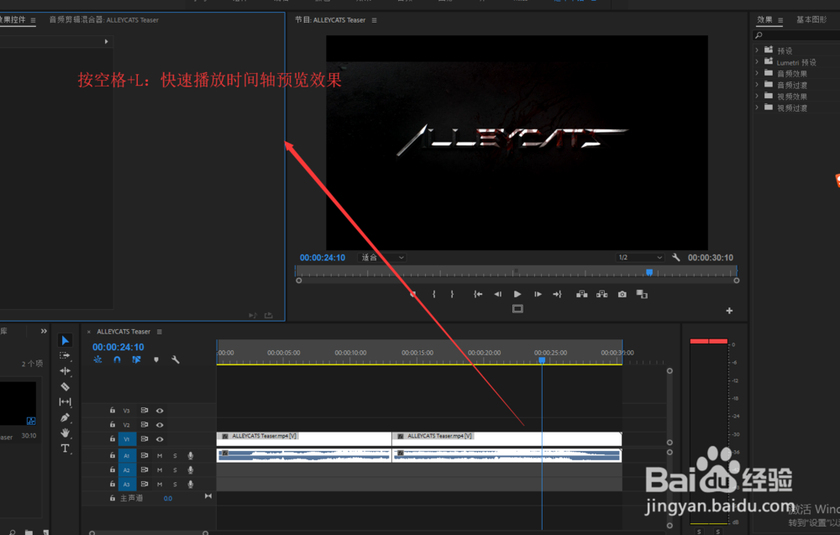Toggle sync lock on track V2
This screenshot has width=840, height=535.
point(144,425)
